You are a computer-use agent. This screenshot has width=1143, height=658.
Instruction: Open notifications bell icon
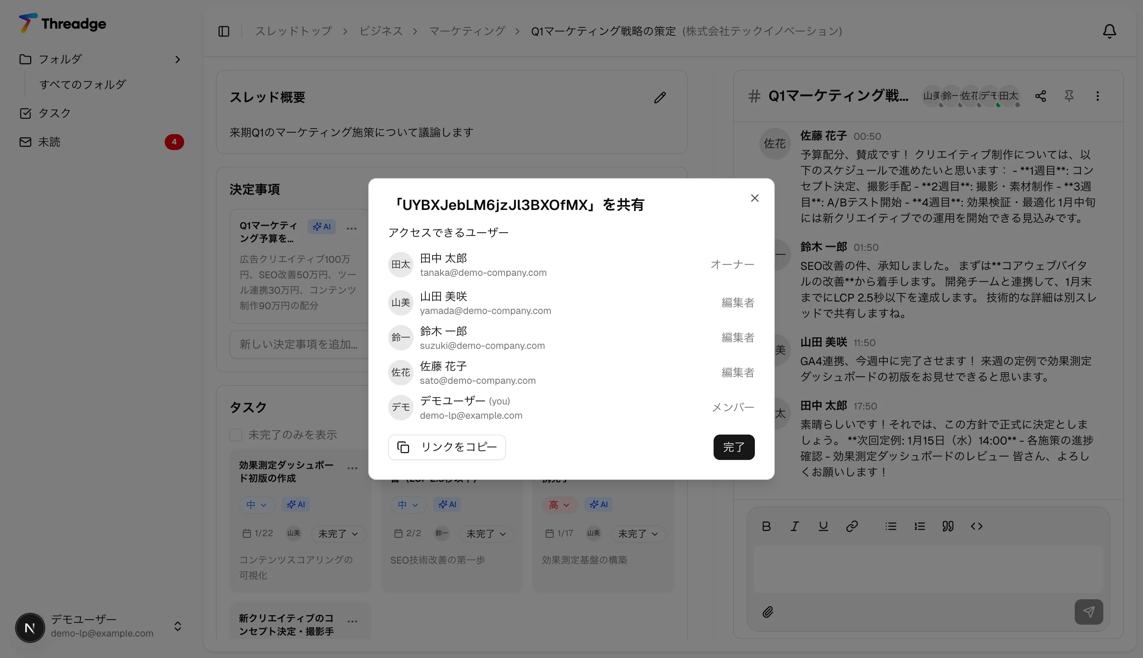pyautogui.click(x=1109, y=31)
